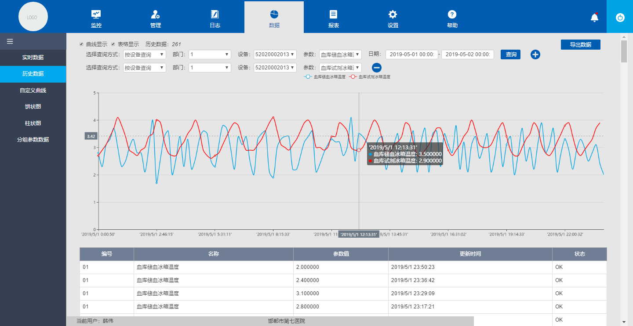Click the vertical scrollbar thumb
This screenshot has height=326, width=633.
(624, 51)
